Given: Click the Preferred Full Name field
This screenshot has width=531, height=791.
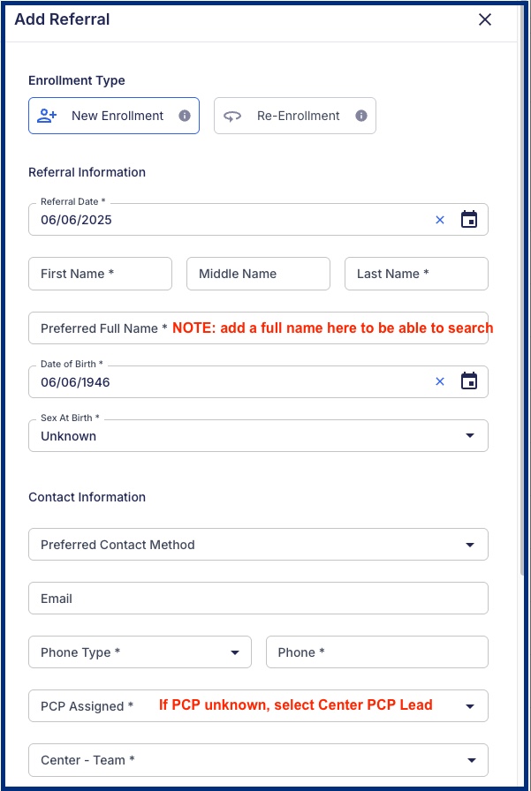Looking at the screenshot, I should [x=259, y=328].
